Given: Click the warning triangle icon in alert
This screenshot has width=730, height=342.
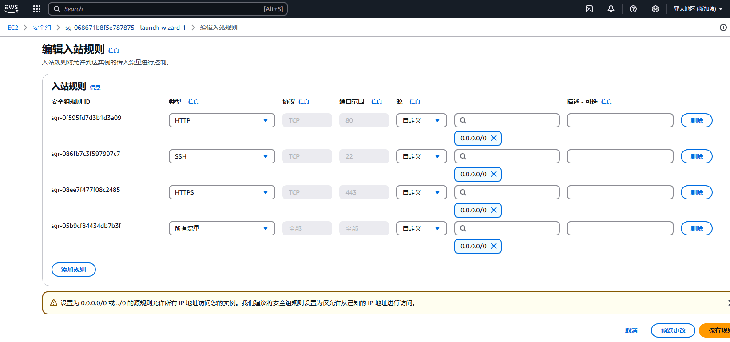Looking at the screenshot, I should [54, 303].
